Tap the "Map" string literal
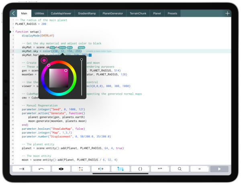 55,133
